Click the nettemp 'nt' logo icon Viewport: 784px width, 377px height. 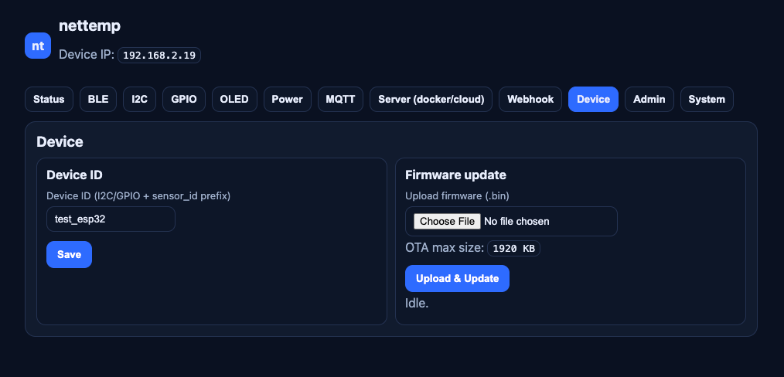[37, 46]
